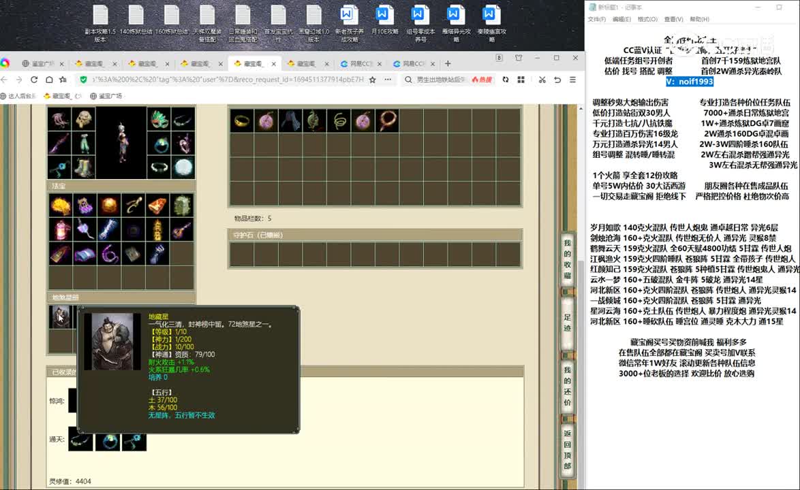Click the golden talisman magic treasure
Image resolution: width=800 pixels, height=490 pixels.
tap(157, 230)
